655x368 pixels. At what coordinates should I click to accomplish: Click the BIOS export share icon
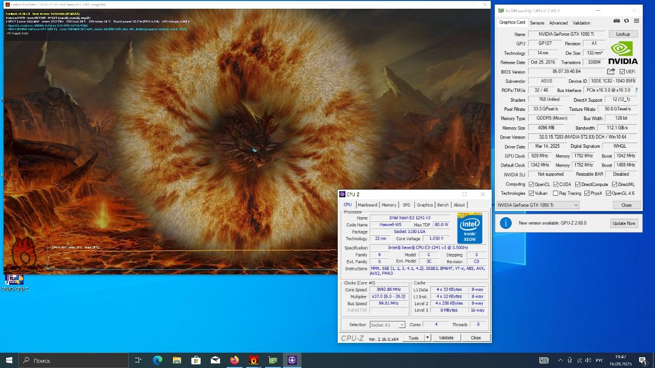611,72
